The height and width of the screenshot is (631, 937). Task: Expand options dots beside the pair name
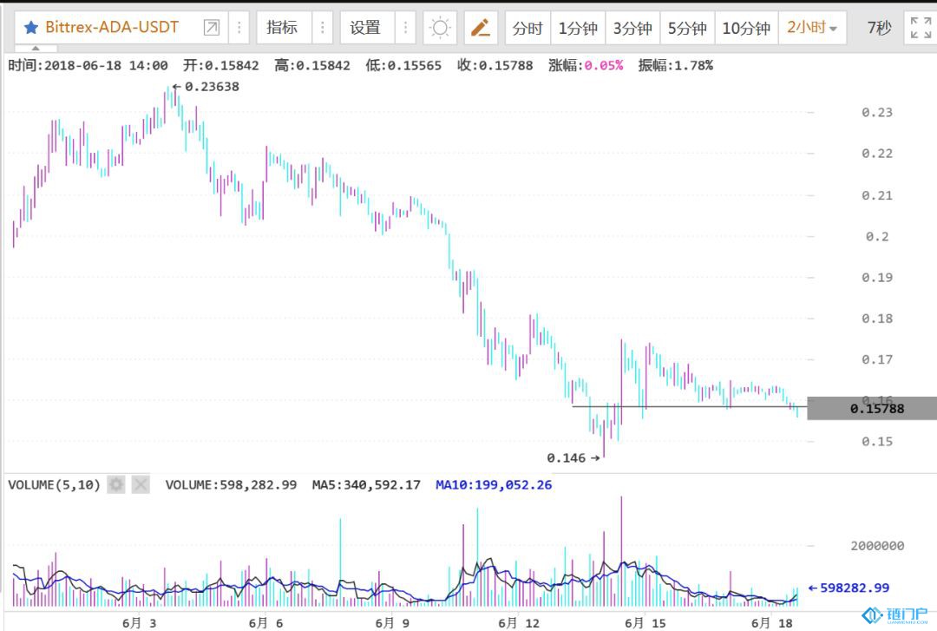coord(239,28)
